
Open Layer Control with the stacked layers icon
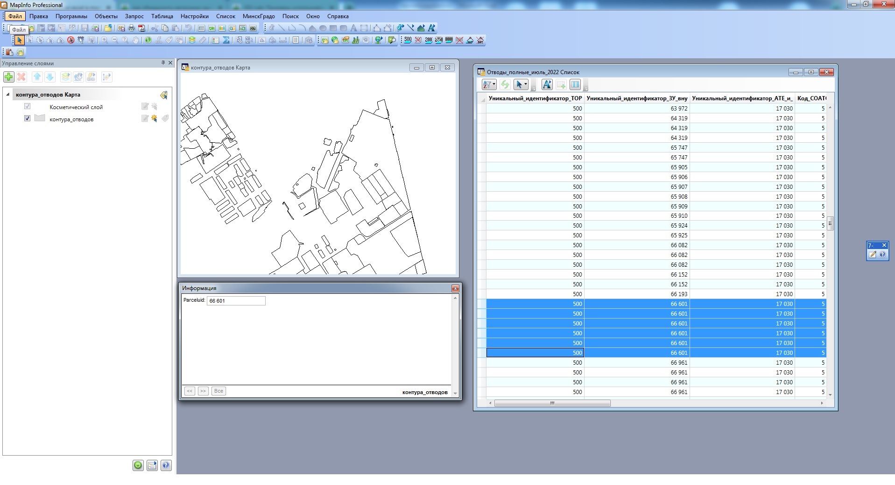point(192,40)
